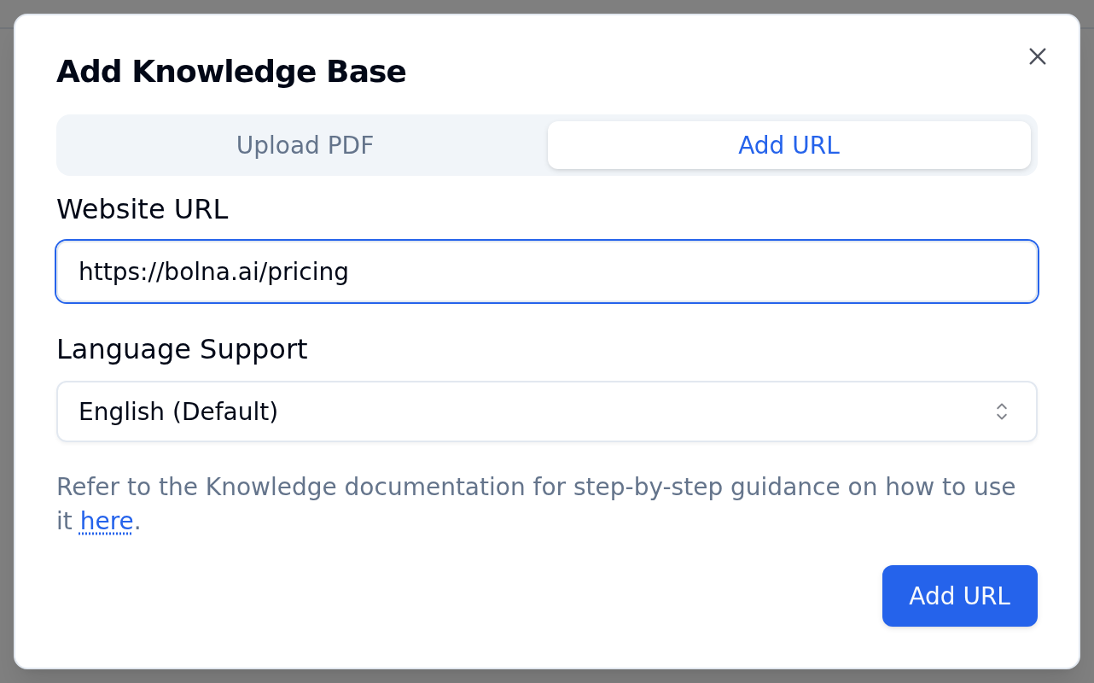Click the Language Support label
The height and width of the screenshot is (683, 1094).
[x=182, y=349]
